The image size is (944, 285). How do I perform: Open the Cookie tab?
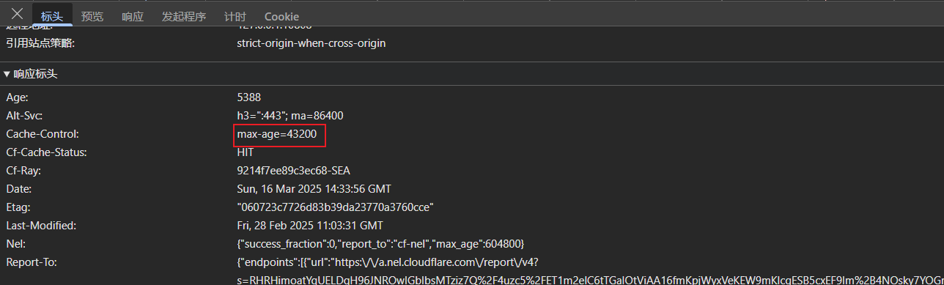coord(281,16)
